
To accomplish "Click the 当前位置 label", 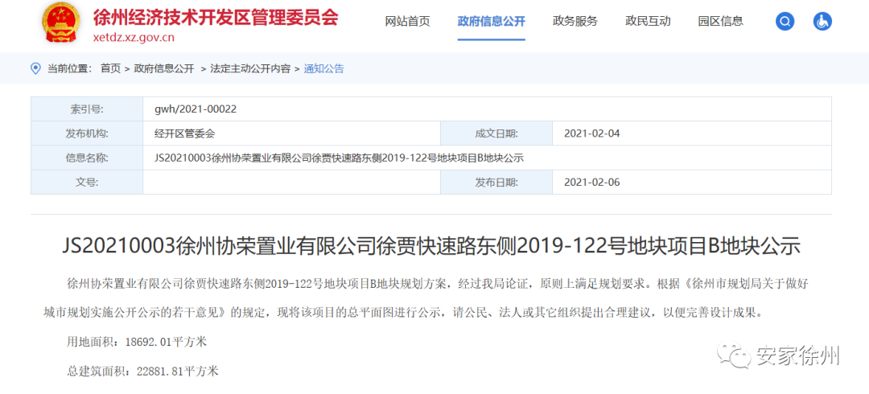I will 69,68.
